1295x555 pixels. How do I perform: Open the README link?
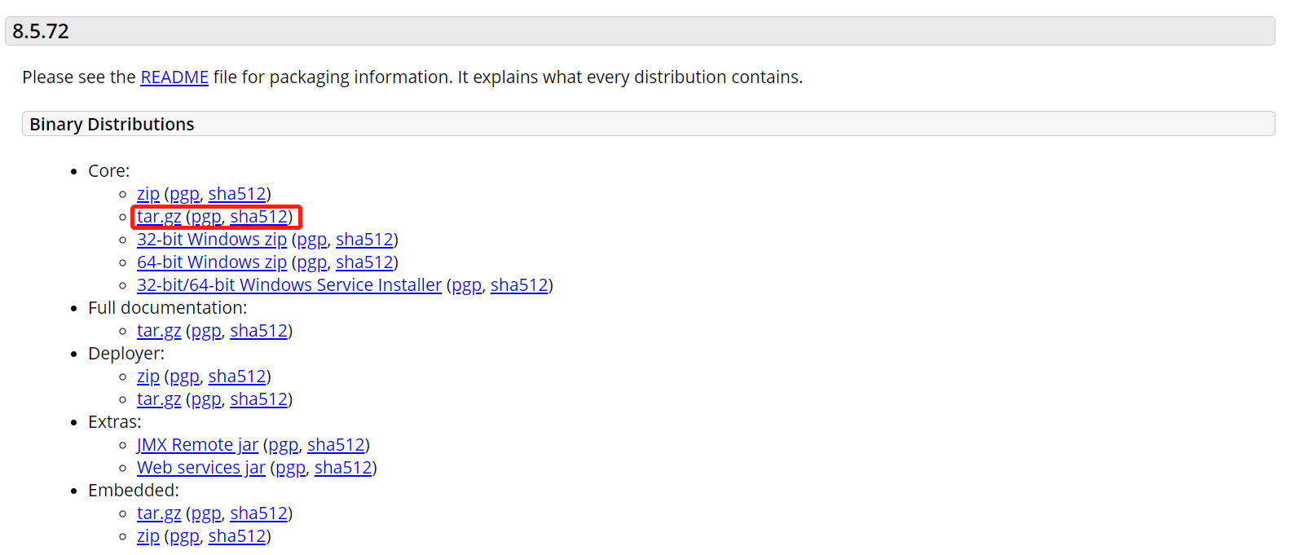(x=174, y=77)
